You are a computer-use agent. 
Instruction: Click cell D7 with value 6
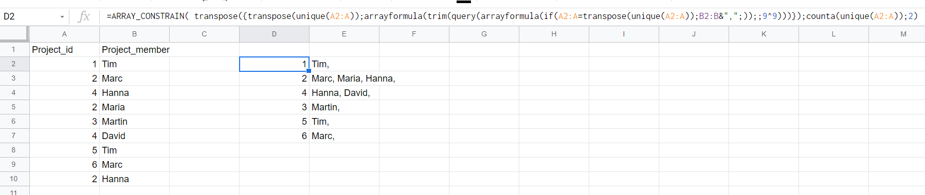coord(274,136)
